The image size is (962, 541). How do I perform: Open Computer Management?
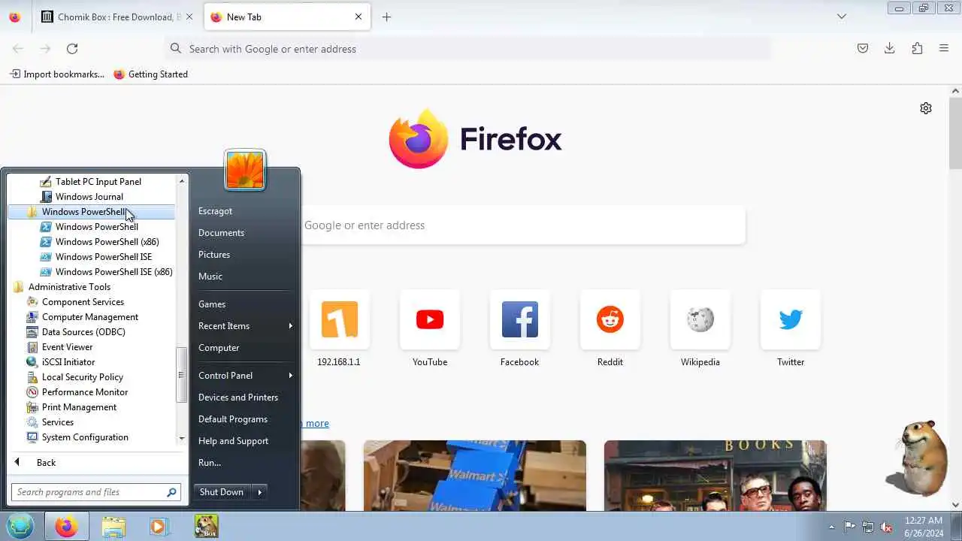click(x=90, y=317)
